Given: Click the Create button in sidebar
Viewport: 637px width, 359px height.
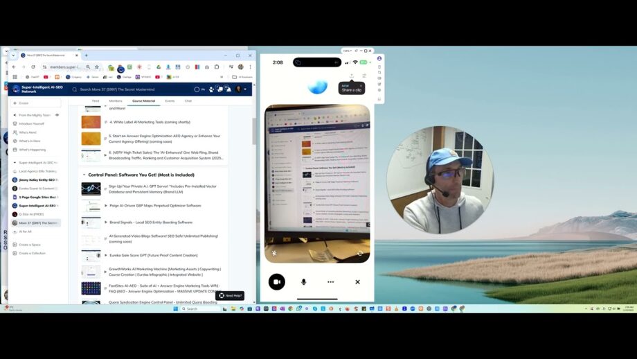Looking at the screenshot, I should tap(36, 103).
